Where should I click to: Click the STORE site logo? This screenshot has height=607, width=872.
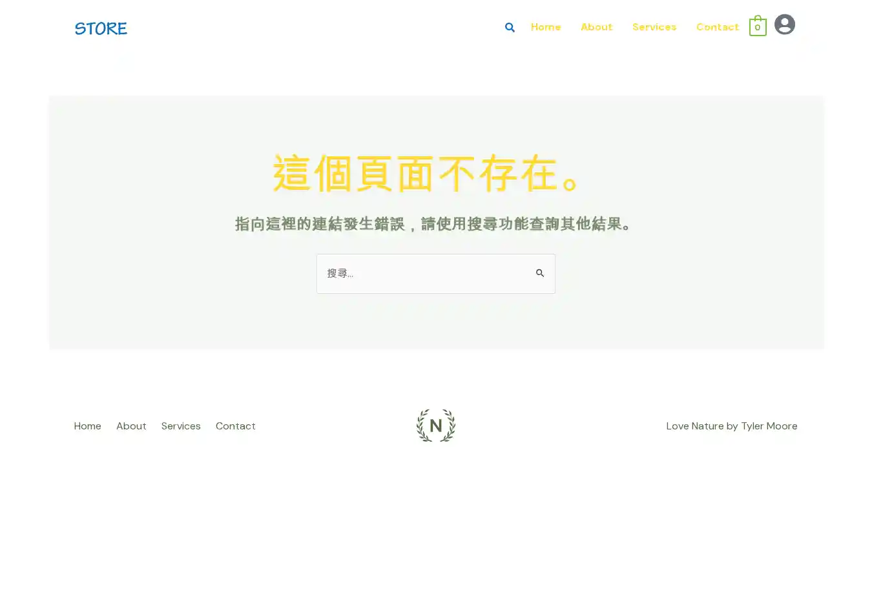click(101, 28)
